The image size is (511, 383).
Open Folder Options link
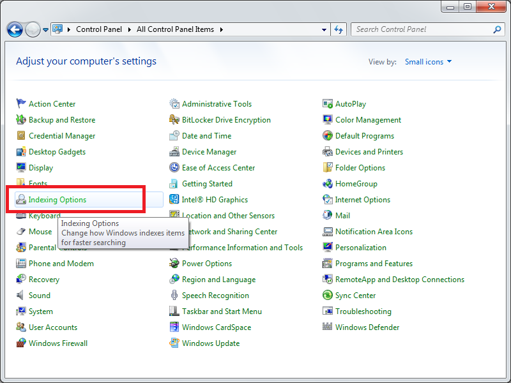pos(360,168)
